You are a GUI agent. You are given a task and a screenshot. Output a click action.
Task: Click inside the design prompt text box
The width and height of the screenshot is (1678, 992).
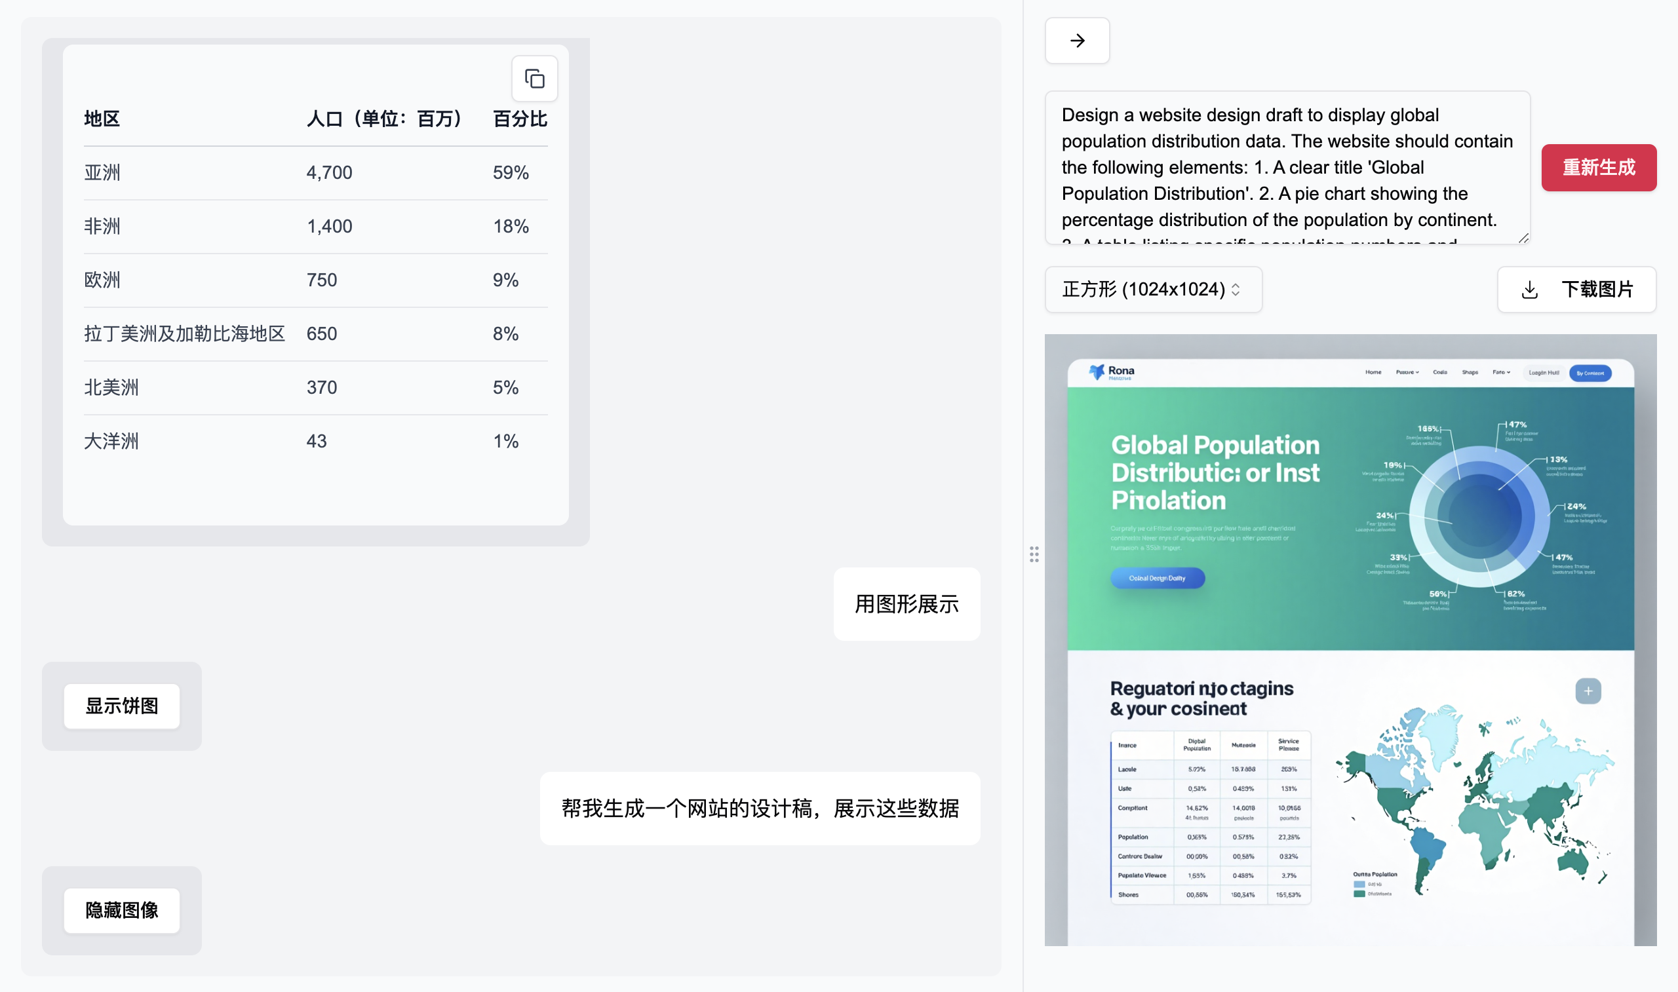coord(1286,167)
